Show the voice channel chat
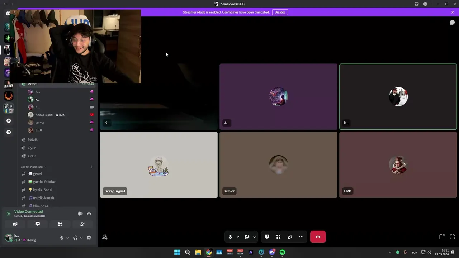Image resolution: width=459 pixels, height=258 pixels. 452,22
